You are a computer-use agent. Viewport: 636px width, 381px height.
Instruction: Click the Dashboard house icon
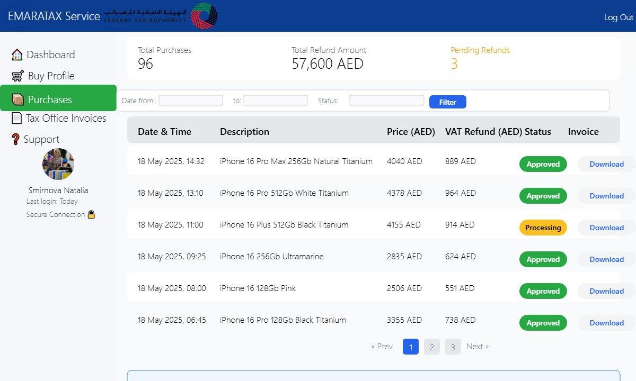click(17, 55)
